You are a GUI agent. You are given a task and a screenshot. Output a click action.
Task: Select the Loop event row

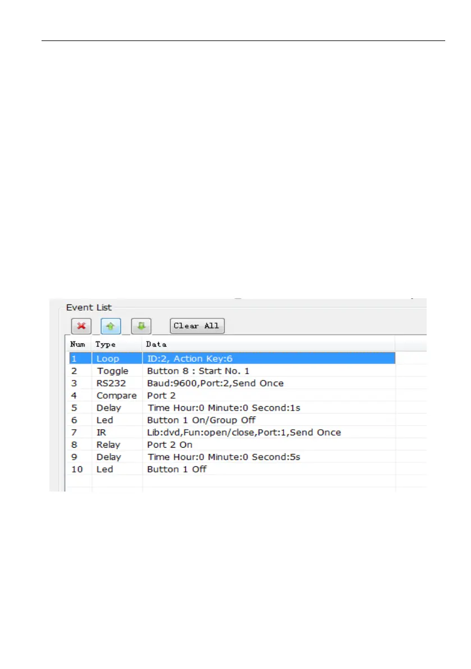pos(232,358)
